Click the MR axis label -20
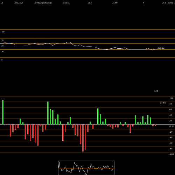This screenshot has height=175, width=175. [x=171, y=132]
